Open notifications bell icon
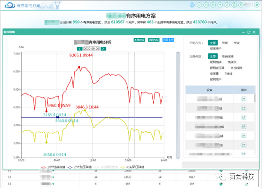Image resolution: width=262 pixels, height=188 pixels. click(x=234, y=5)
